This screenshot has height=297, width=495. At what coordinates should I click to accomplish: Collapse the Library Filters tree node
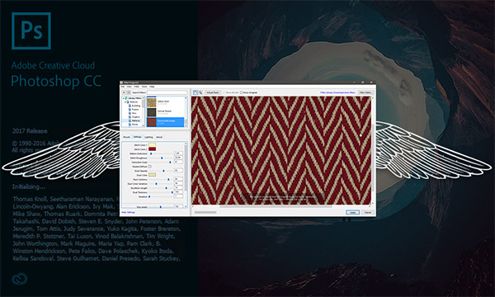pyautogui.click(x=123, y=98)
